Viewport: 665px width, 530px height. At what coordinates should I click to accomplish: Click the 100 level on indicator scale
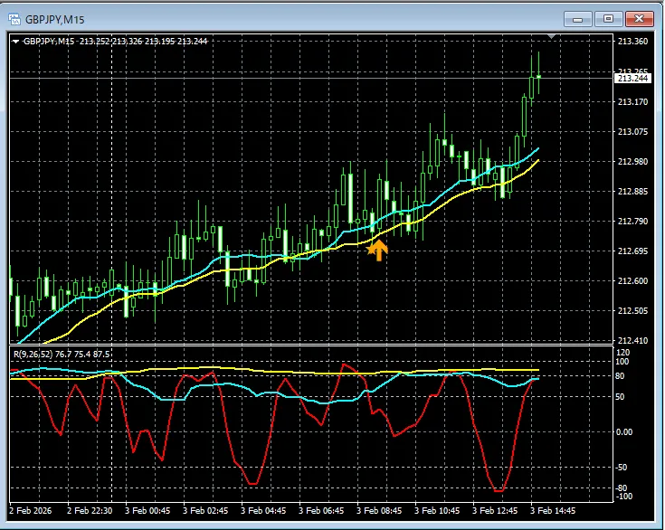[622, 362]
